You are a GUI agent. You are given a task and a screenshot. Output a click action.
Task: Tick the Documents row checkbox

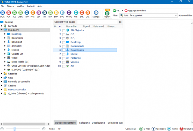coord(64,46)
